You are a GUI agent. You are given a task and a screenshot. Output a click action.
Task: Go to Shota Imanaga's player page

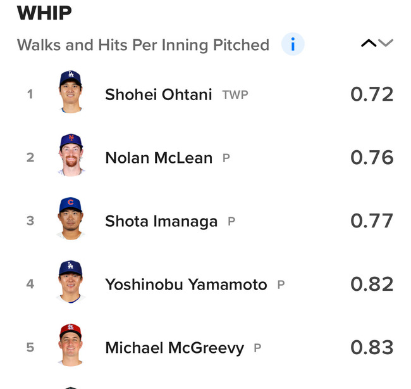coord(161,221)
